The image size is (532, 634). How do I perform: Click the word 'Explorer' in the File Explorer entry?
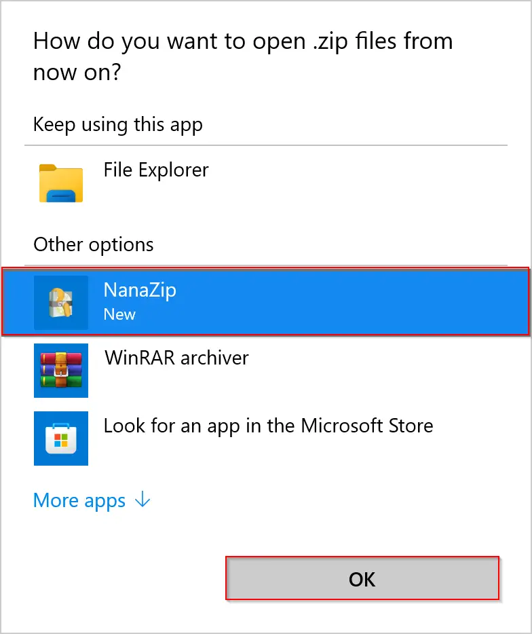pos(174,170)
